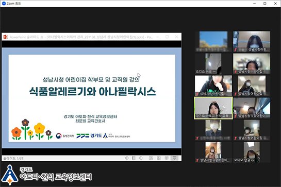The image size is (281, 187).
Task: Click the 질병관리청 logo on the slide
Action: click(65, 136)
